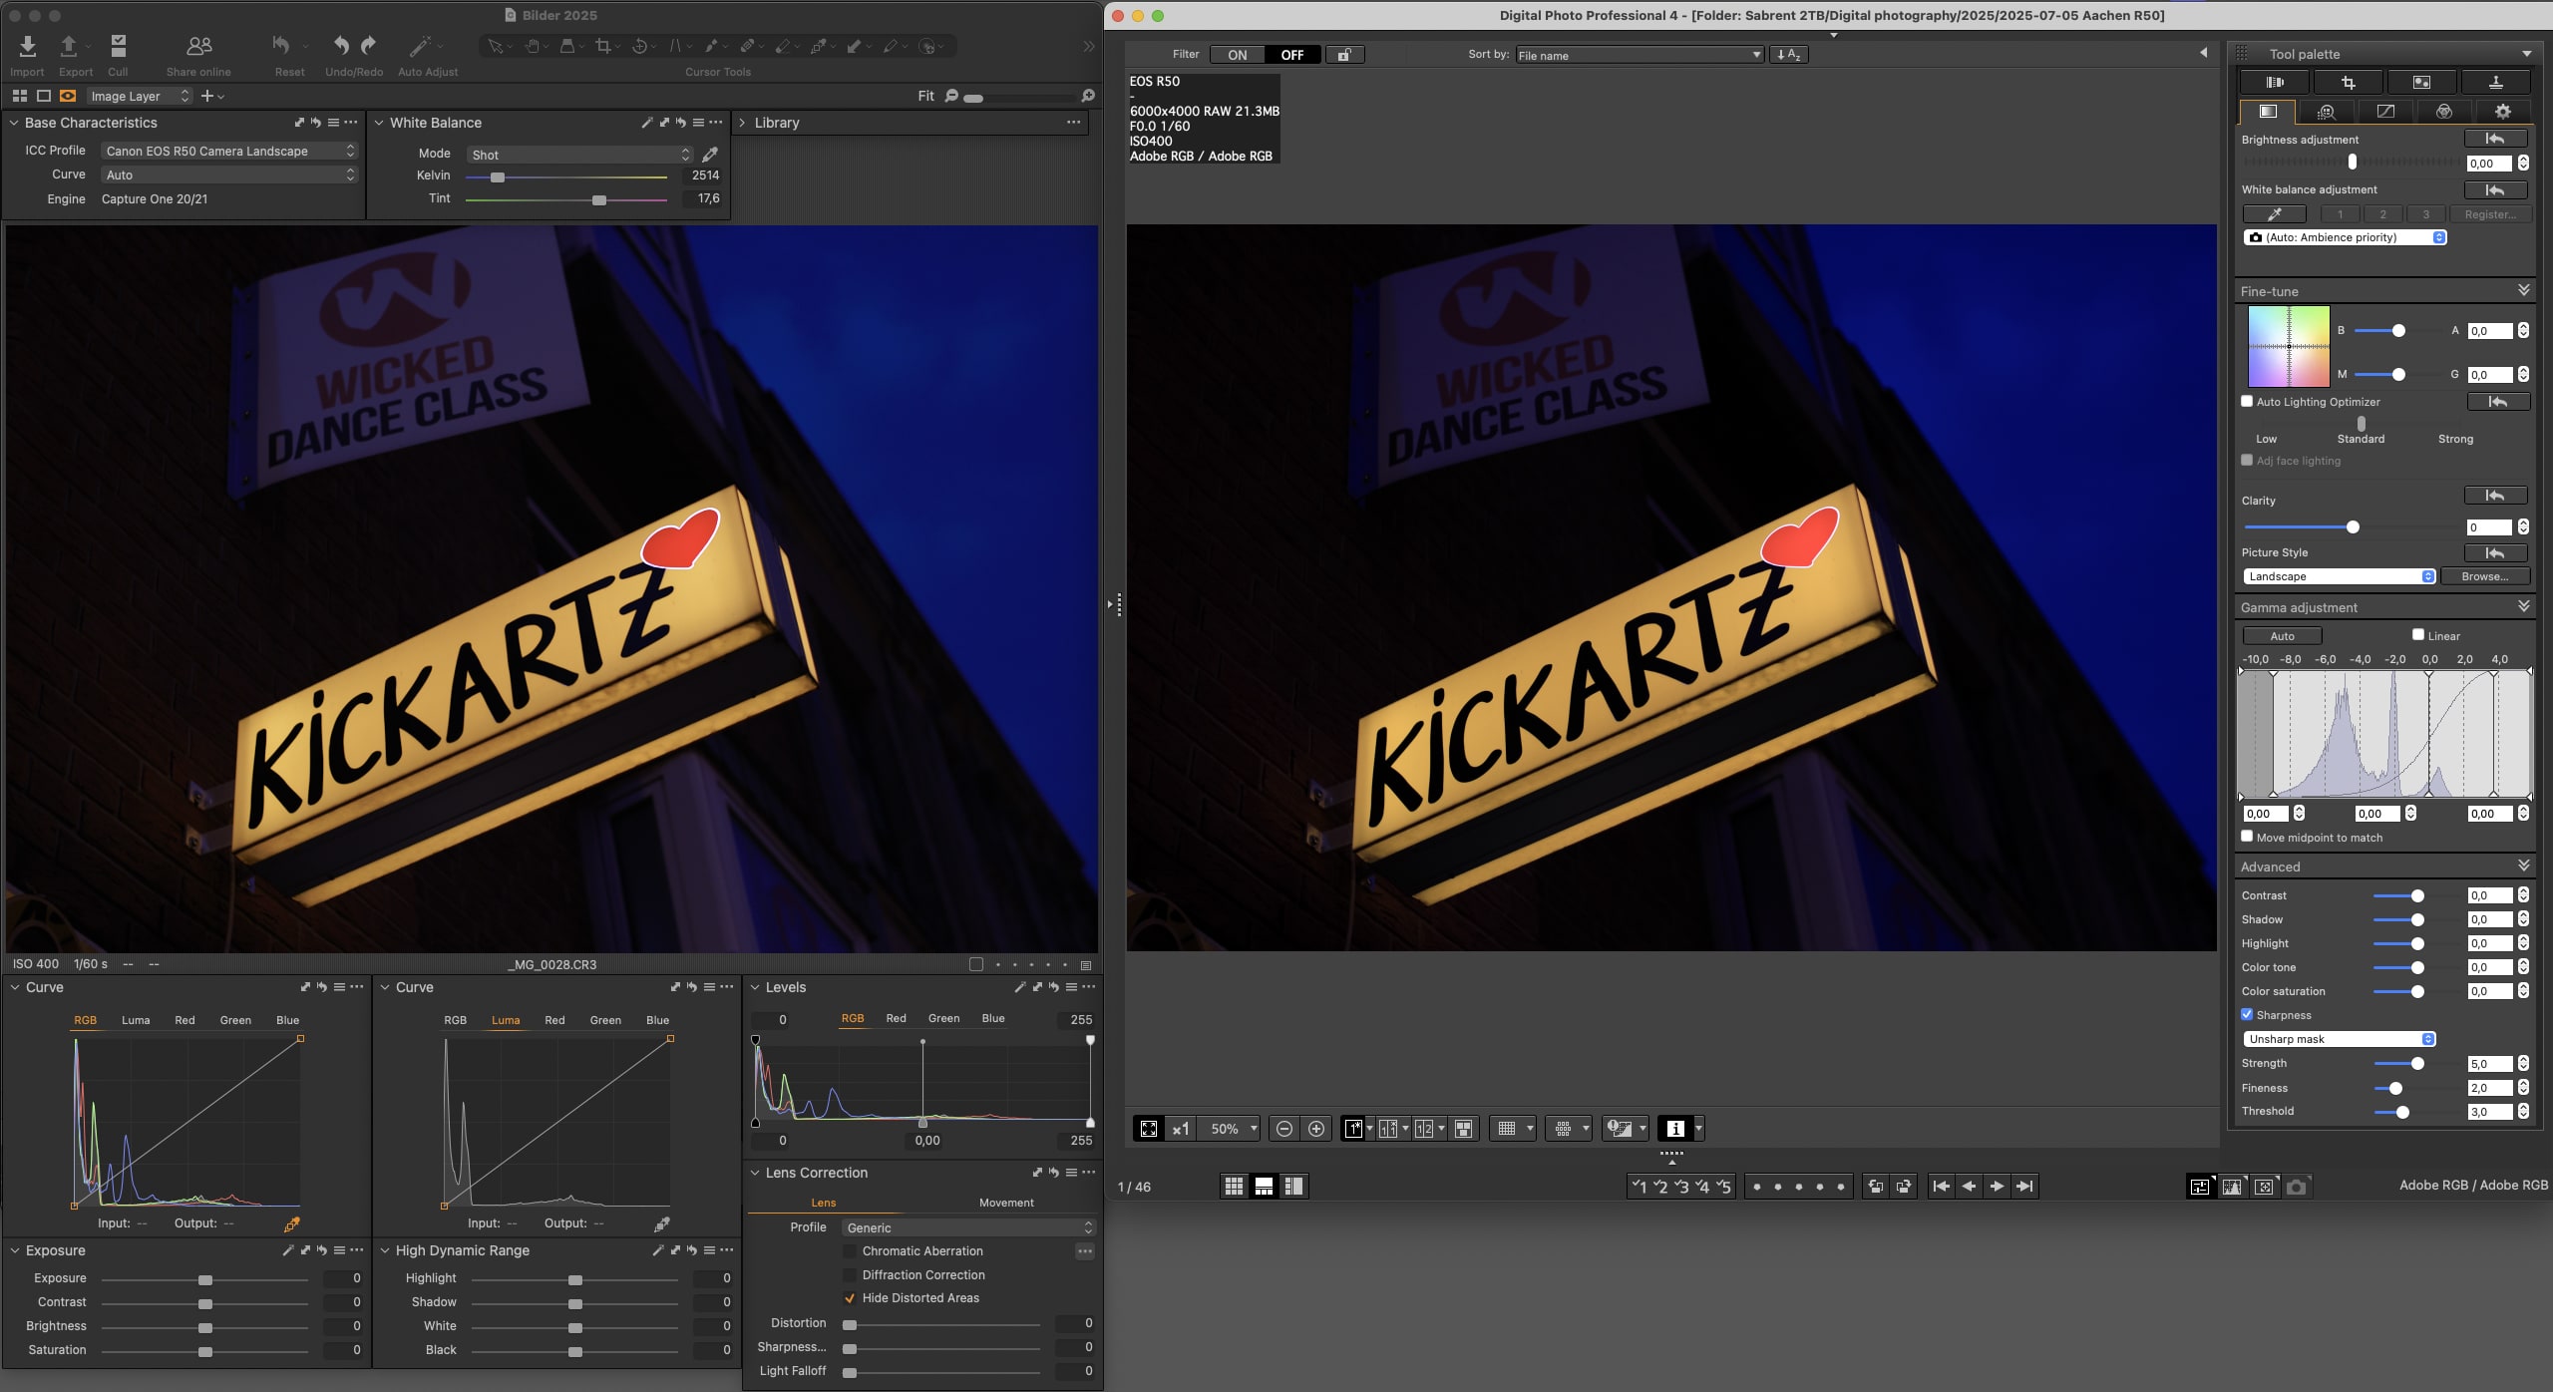Image resolution: width=2553 pixels, height=1392 pixels.
Task: Click the DPP white balance eyedropper button
Action: 2274,214
